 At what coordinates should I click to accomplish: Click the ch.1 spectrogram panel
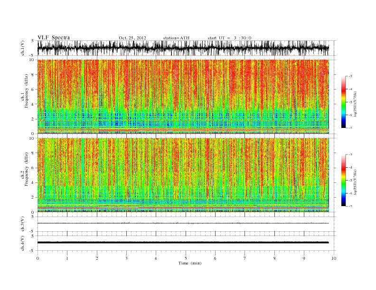(183, 97)
